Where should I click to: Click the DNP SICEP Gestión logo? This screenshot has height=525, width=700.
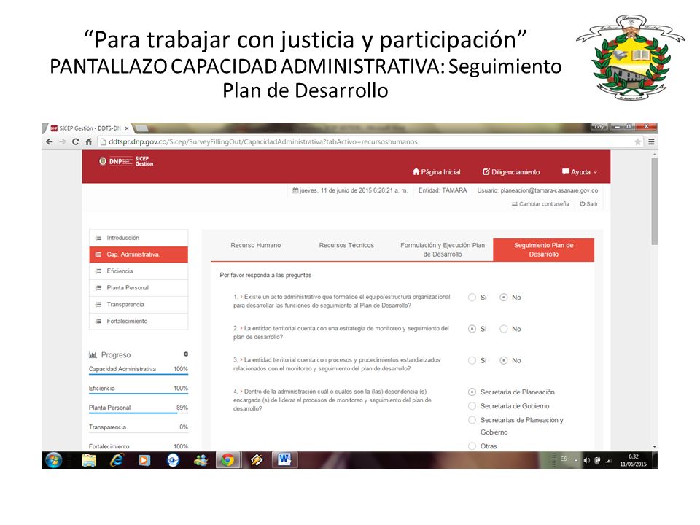pos(126,161)
